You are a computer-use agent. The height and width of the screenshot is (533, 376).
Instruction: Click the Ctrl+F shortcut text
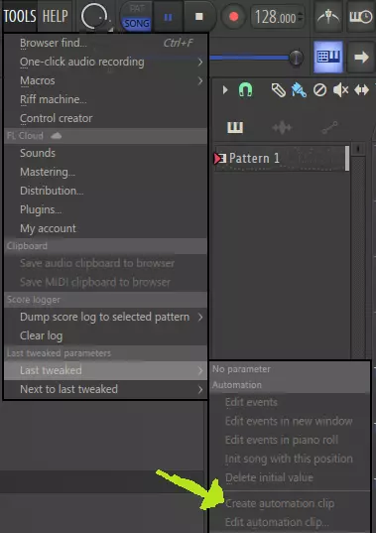tap(179, 43)
